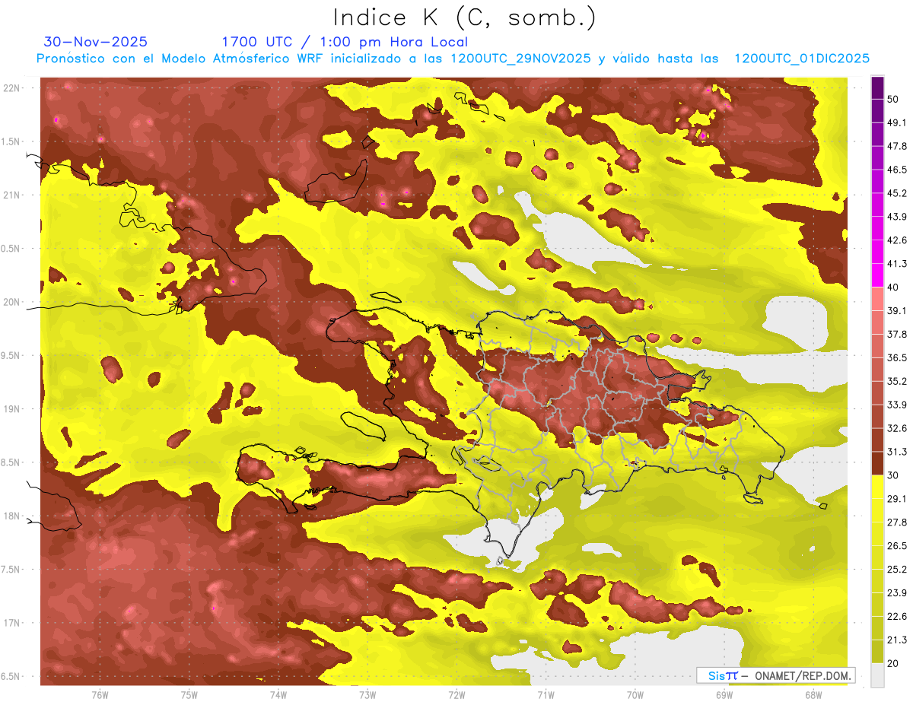Click the color bar value '23.9'
Image resolution: width=913 pixels, height=705 pixels.
pyautogui.click(x=896, y=592)
